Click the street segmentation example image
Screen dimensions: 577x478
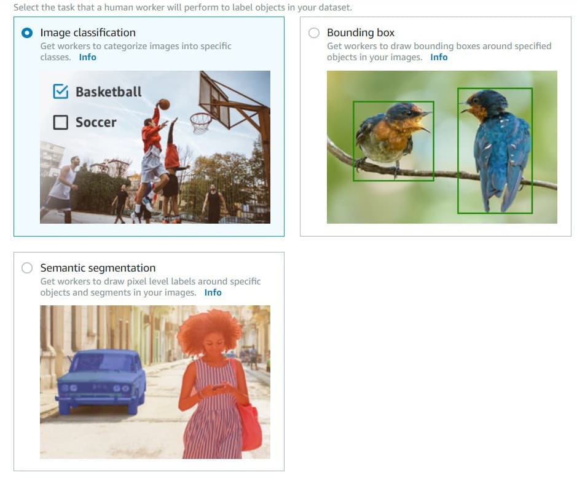[155, 382]
